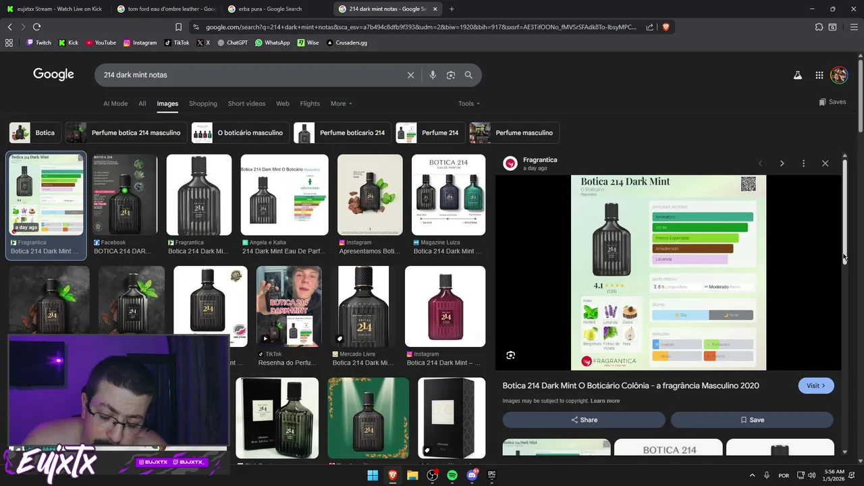Click the Share button
This screenshot has width=864, height=486.
pyautogui.click(x=584, y=420)
